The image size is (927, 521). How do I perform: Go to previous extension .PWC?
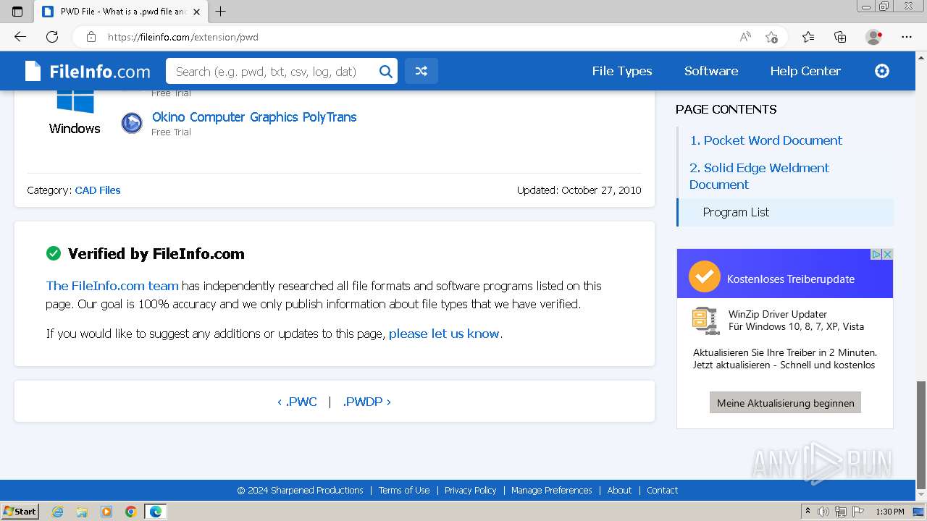(297, 402)
